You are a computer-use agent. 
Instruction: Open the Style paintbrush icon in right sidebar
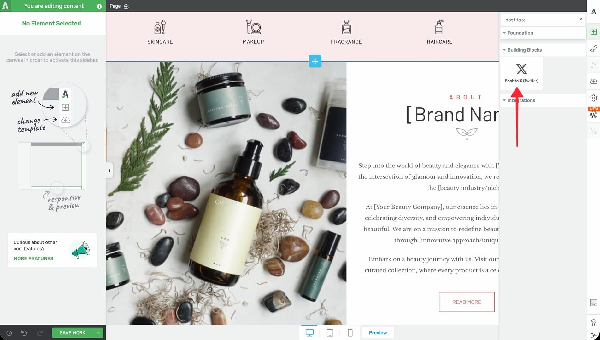[593, 48]
